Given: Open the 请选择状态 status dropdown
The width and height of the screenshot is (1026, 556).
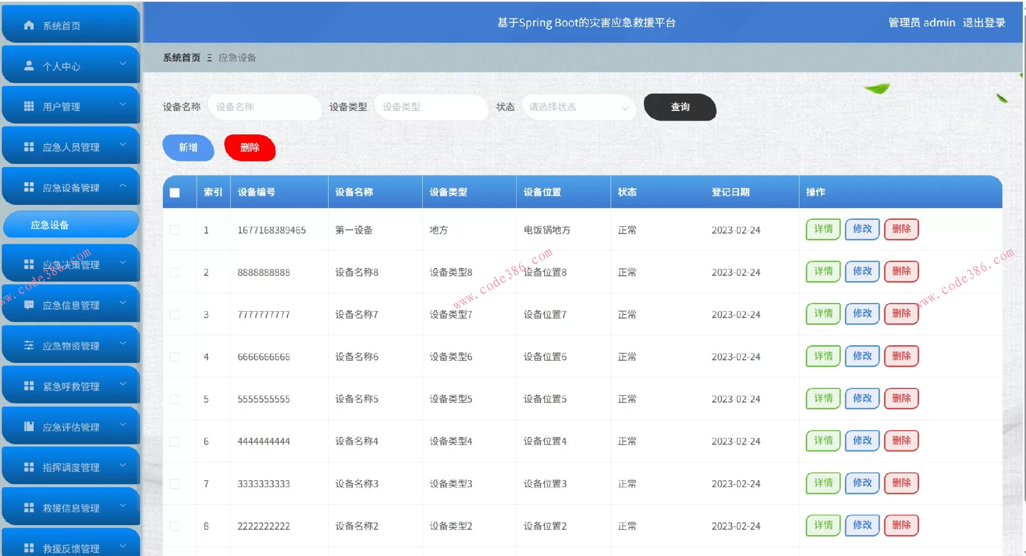Looking at the screenshot, I should coord(579,107).
